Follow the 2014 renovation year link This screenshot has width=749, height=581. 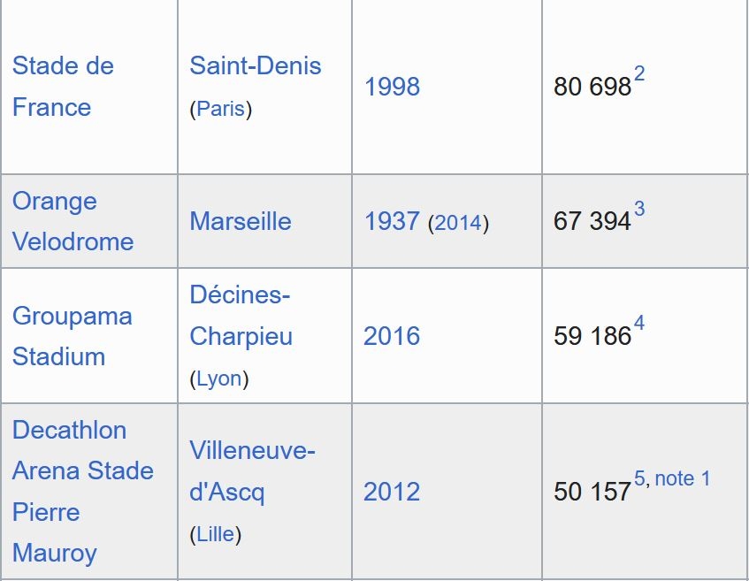click(x=457, y=222)
